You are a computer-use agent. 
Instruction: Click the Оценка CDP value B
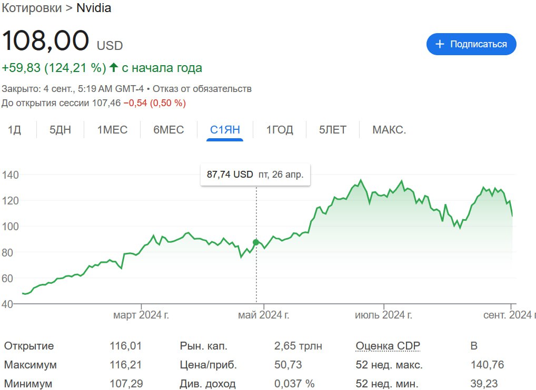click(x=474, y=346)
